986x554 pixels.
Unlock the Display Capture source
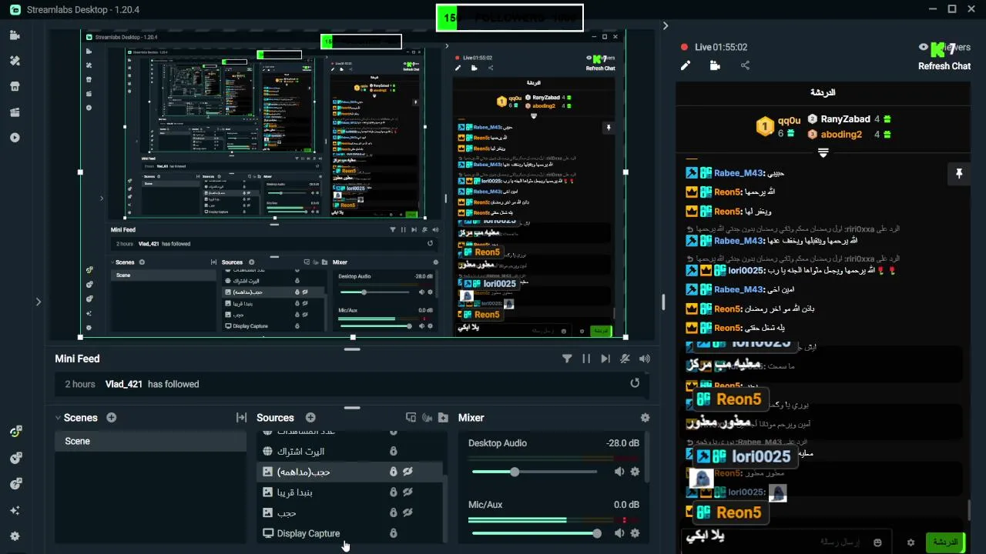pos(393,533)
